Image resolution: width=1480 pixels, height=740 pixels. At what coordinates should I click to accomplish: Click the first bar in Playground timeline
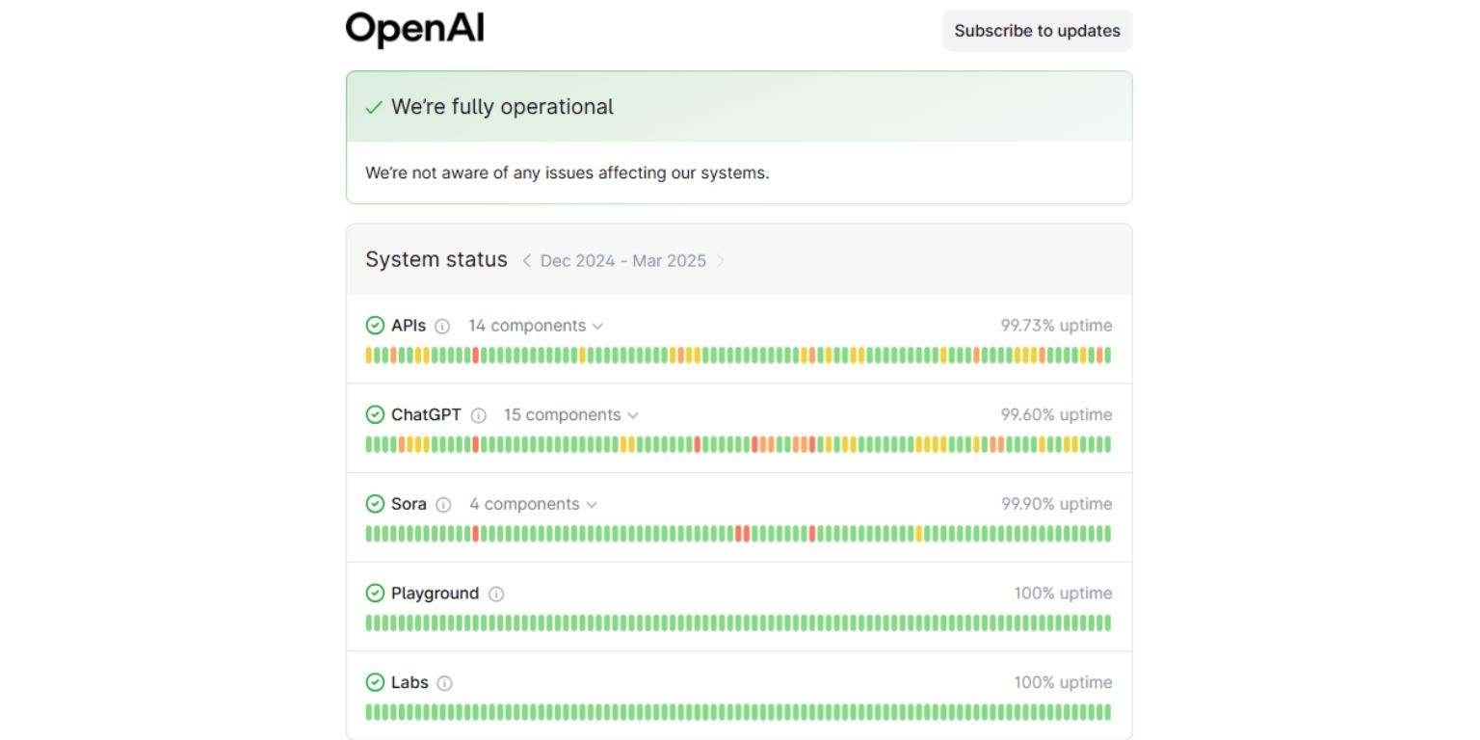pyautogui.click(x=369, y=623)
